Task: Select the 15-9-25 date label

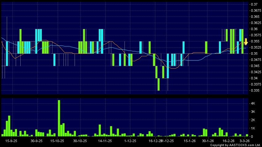Action: (11, 141)
